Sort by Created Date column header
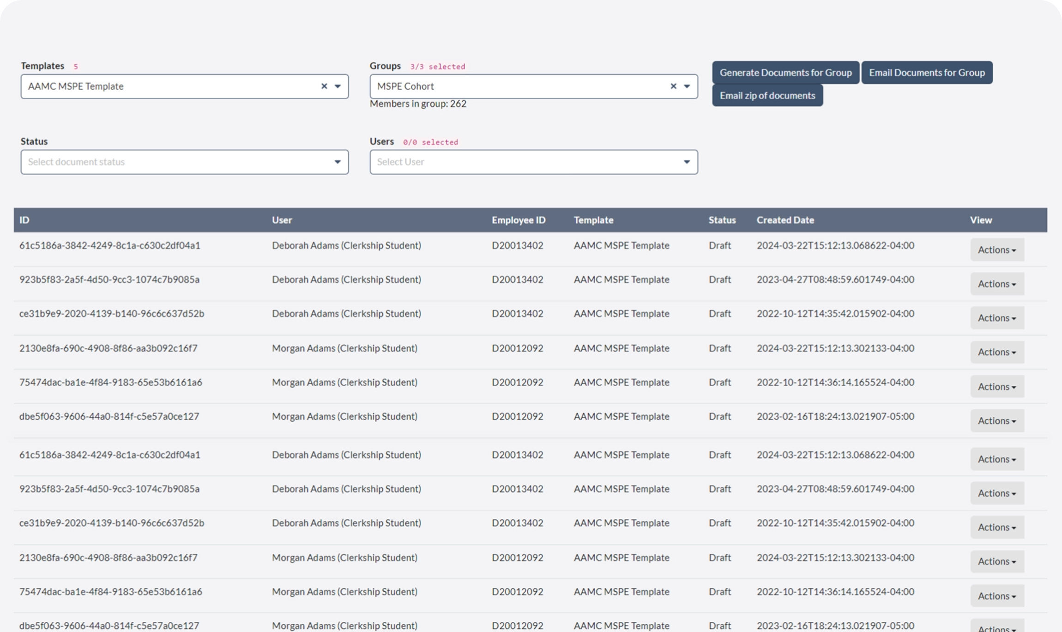This screenshot has width=1062, height=632. tap(785, 220)
